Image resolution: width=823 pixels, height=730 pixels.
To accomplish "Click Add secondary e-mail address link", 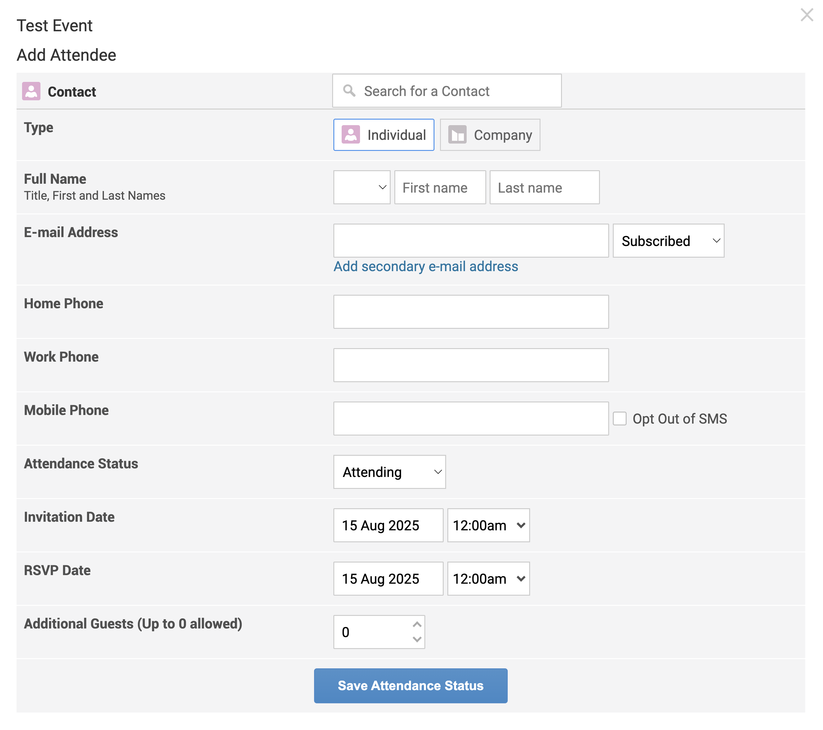I will (426, 267).
